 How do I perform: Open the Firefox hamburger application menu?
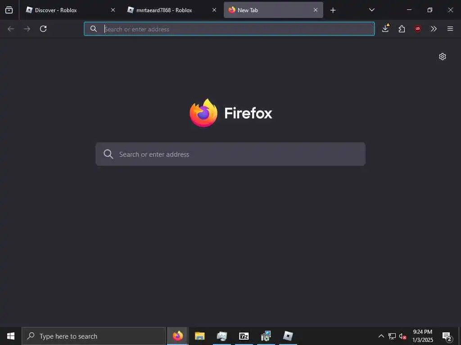(x=450, y=29)
